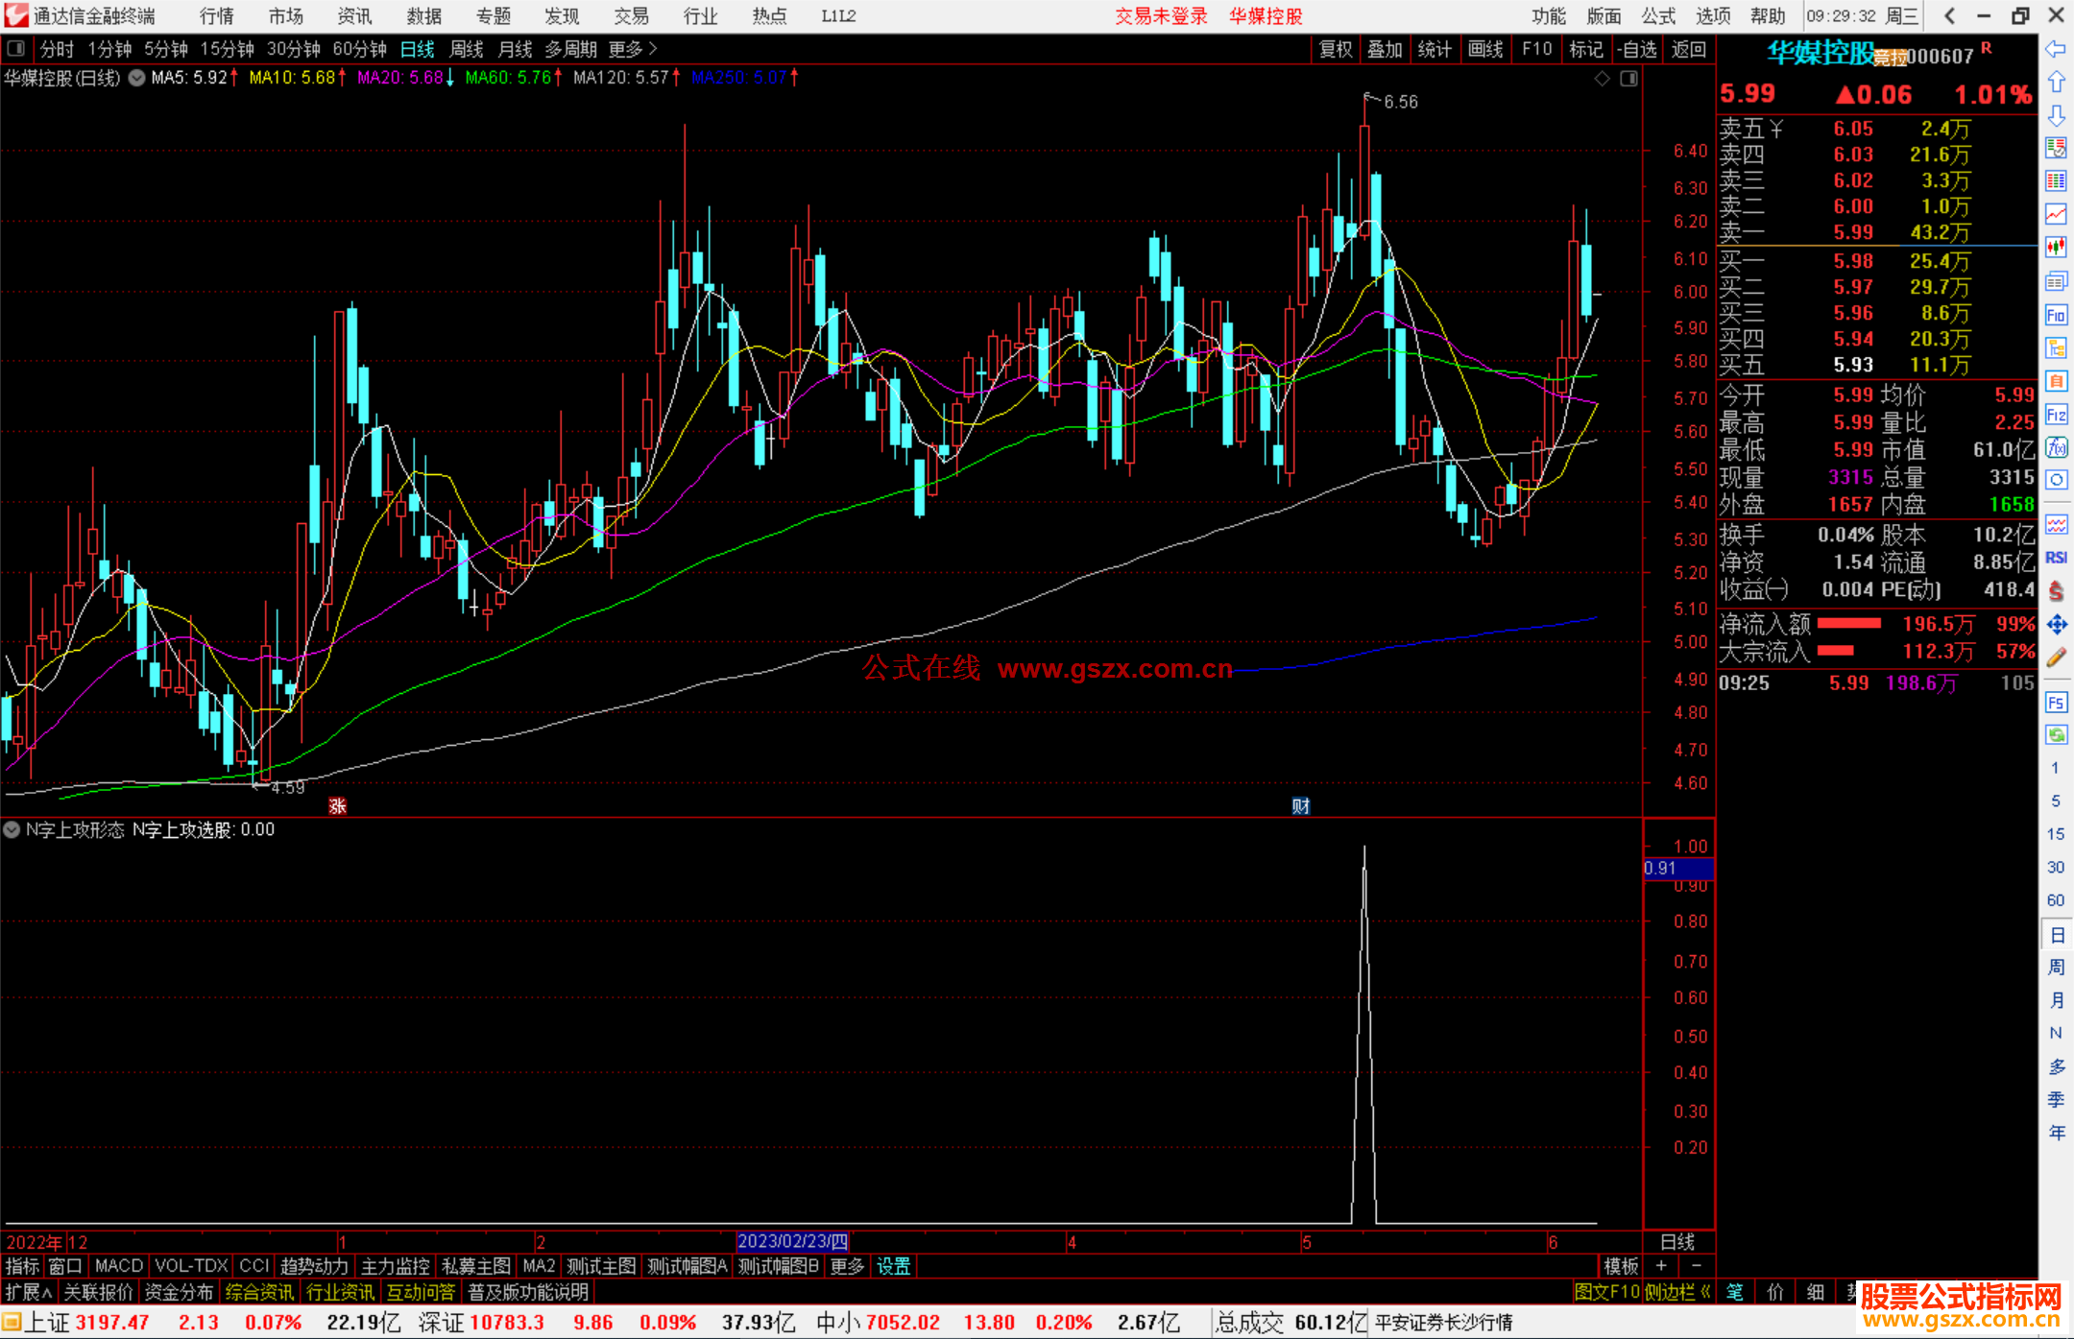Open the red line trend chart icon
Image resolution: width=2074 pixels, height=1339 pixels.
[2056, 214]
